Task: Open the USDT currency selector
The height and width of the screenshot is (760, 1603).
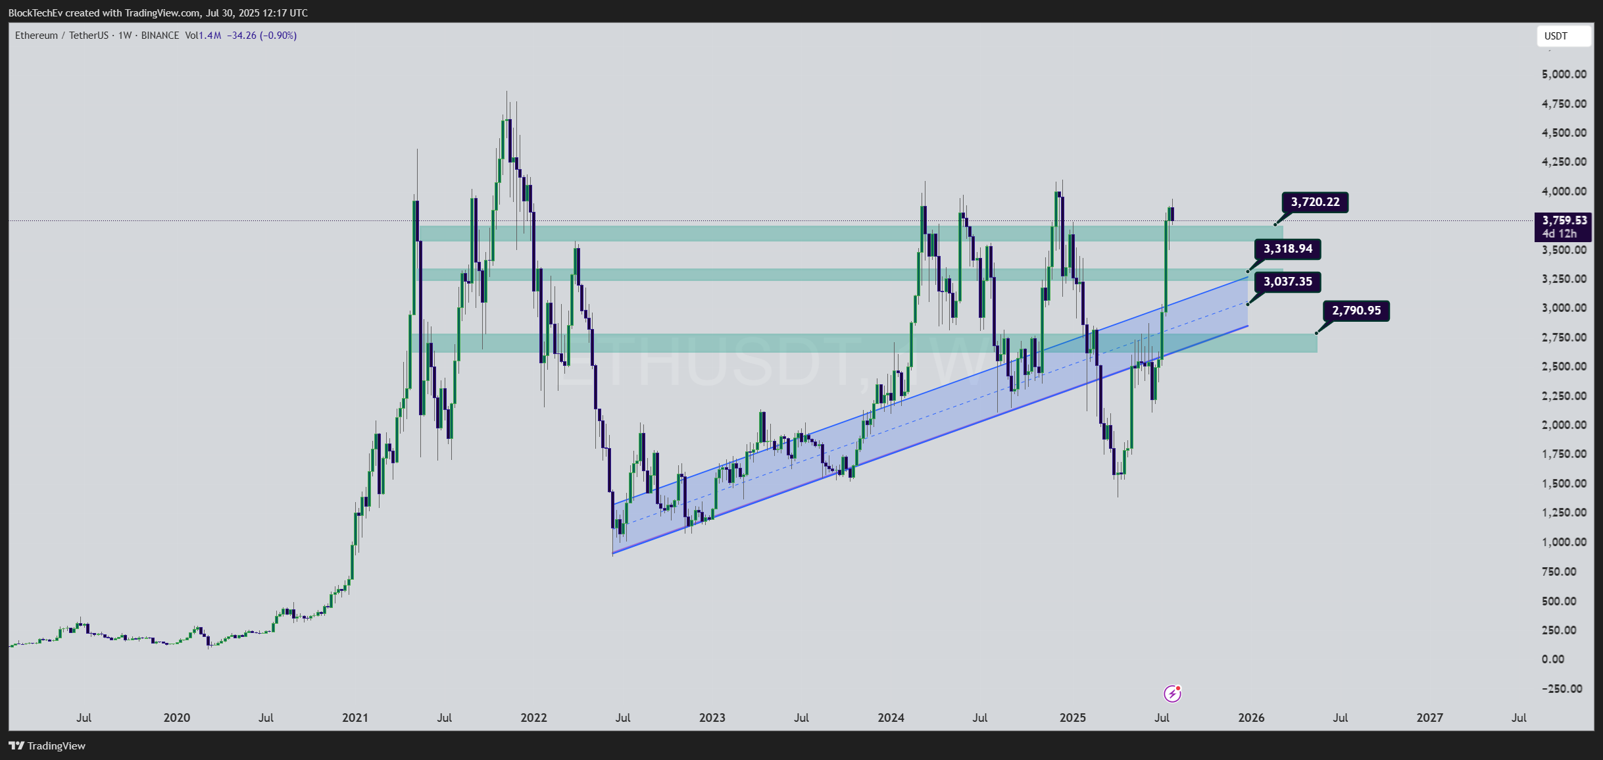Action: 1564,36
